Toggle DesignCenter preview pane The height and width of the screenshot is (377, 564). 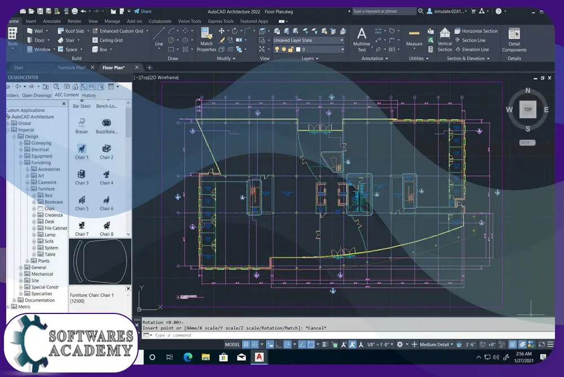pyautogui.click(x=92, y=87)
